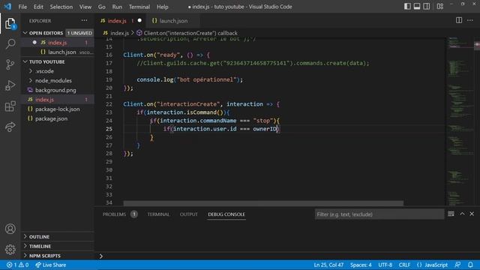
Task: Switch to the index.js editor tab
Action: click(x=117, y=21)
